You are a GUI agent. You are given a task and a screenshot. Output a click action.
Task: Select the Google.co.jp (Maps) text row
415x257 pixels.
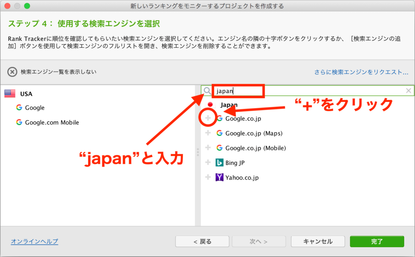254,133
